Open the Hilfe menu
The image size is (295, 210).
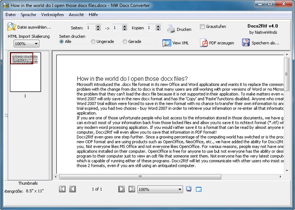pos(93,15)
